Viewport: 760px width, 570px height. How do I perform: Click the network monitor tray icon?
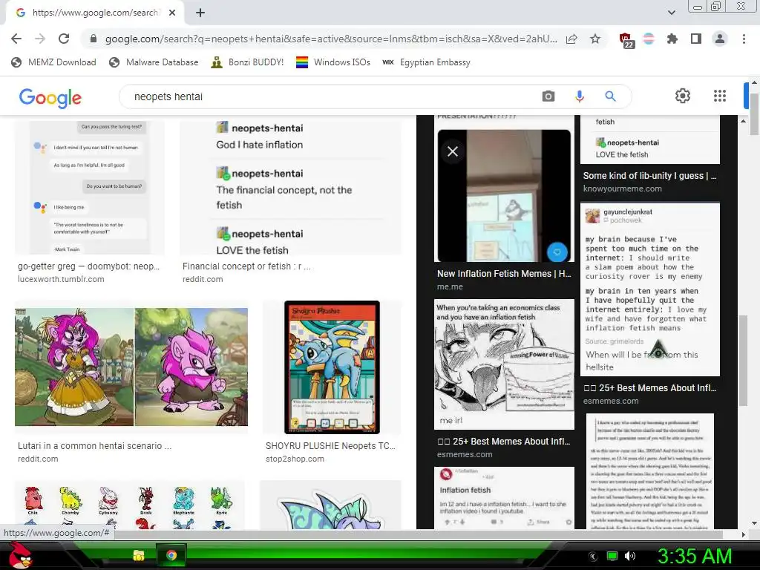(x=612, y=556)
